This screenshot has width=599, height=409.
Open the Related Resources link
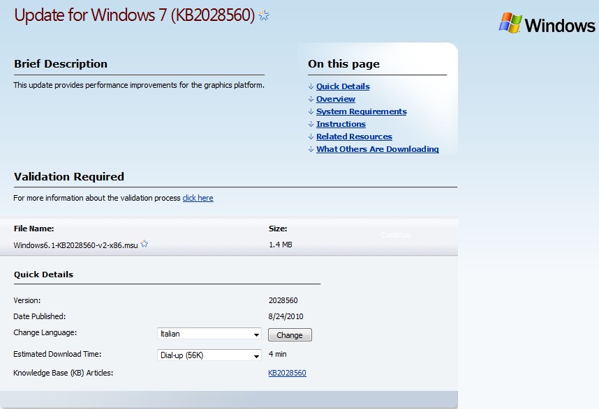354,137
